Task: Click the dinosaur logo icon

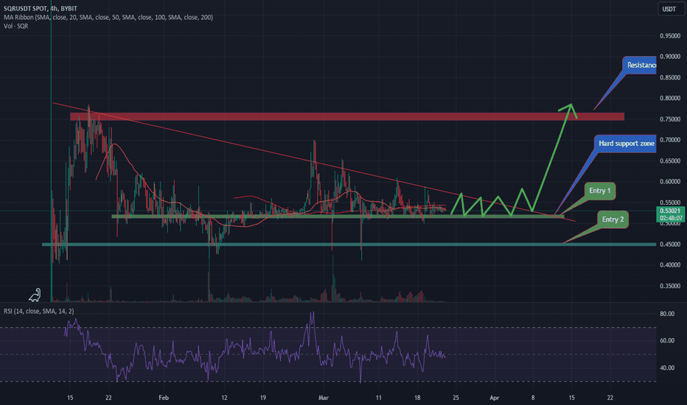Action: 35,295
